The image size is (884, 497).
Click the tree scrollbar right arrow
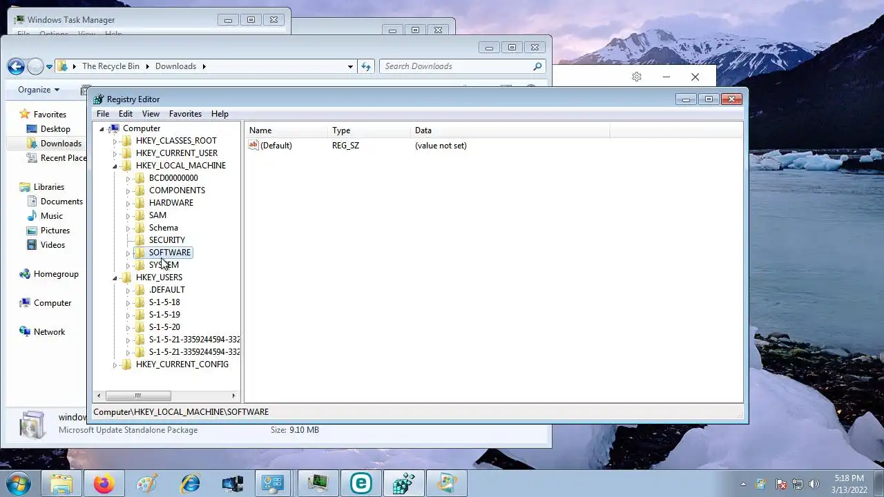(x=234, y=396)
